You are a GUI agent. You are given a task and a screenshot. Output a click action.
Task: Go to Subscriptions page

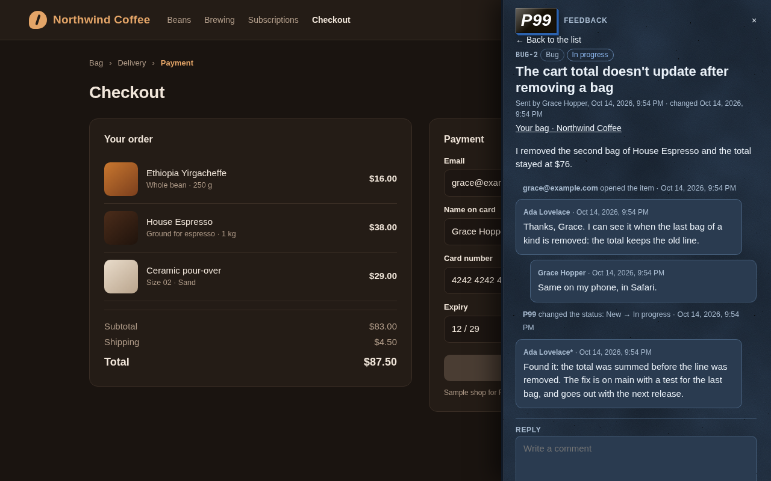pyautogui.click(x=273, y=20)
